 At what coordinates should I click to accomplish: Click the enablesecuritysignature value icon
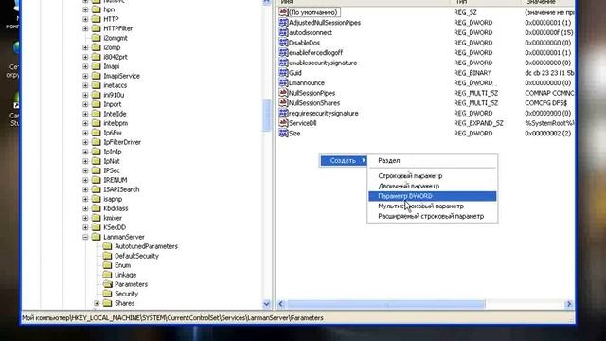(284, 63)
